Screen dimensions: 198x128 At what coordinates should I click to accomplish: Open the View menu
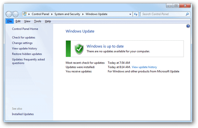(x=27, y=21)
